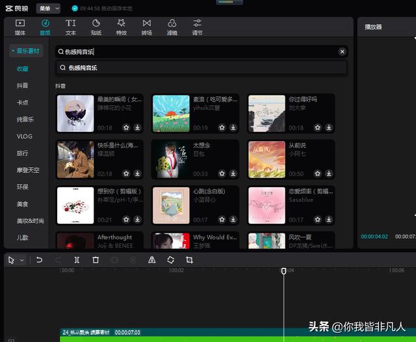Favorite the 快乐是什么 track
Viewport: 416px width, 342px height.
(x=126, y=174)
